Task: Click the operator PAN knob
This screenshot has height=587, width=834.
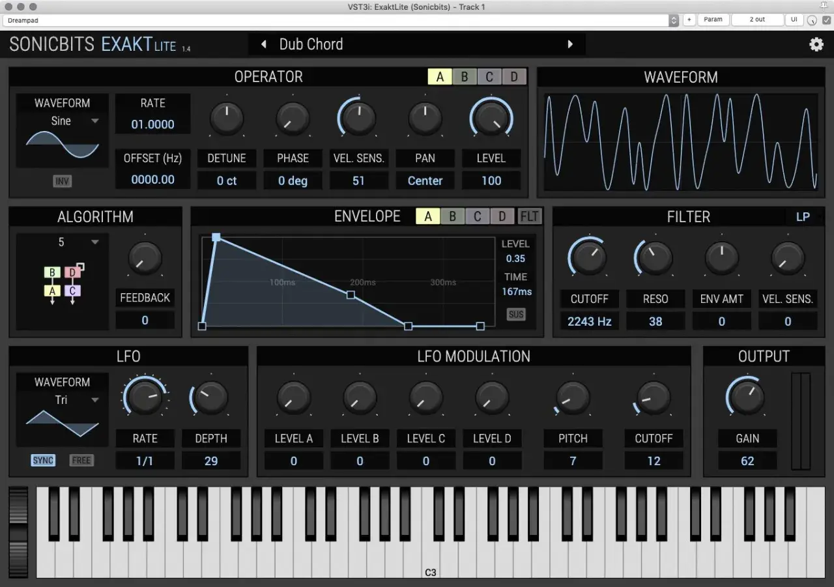Action: pyautogui.click(x=425, y=119)
